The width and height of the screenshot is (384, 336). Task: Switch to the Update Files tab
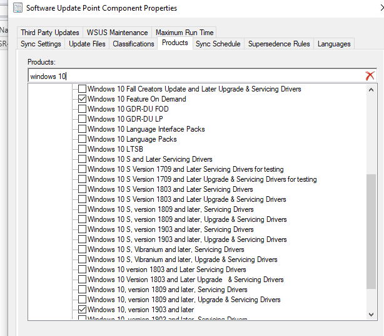point(87,44)
